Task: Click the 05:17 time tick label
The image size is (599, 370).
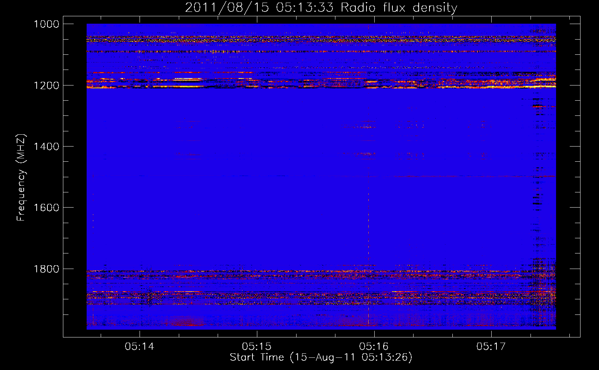Action: coord(491,346)
